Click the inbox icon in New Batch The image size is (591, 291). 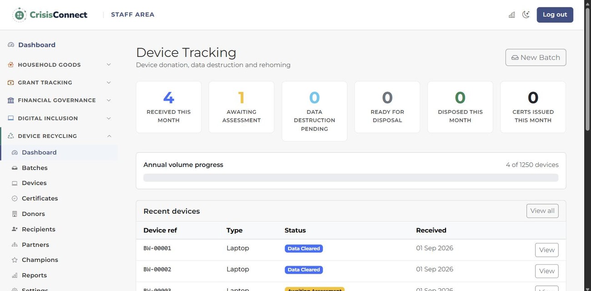(515, 58)
